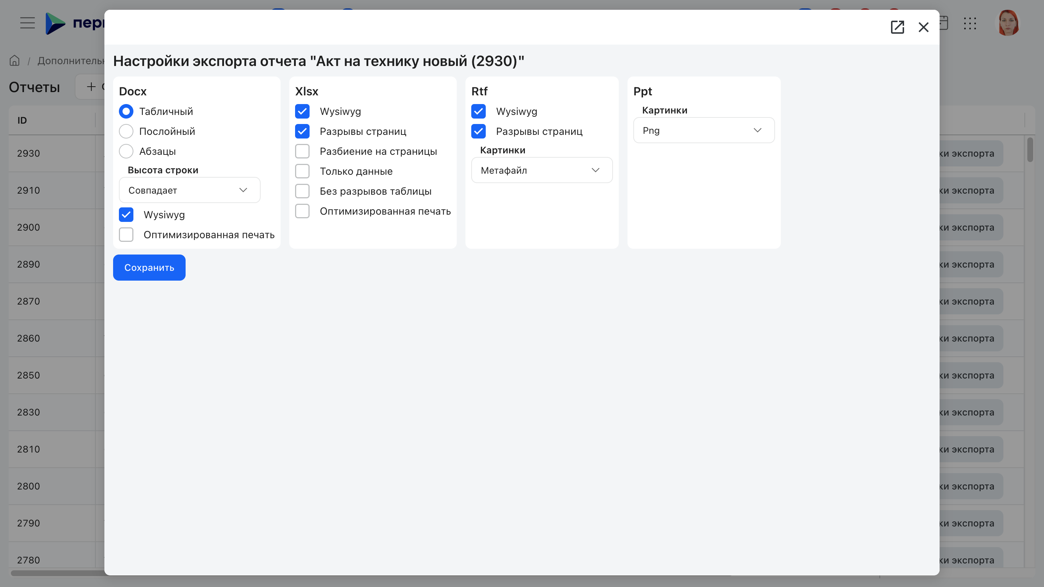
Task: Click export settings button in row 2800
Action: (971, 486)
